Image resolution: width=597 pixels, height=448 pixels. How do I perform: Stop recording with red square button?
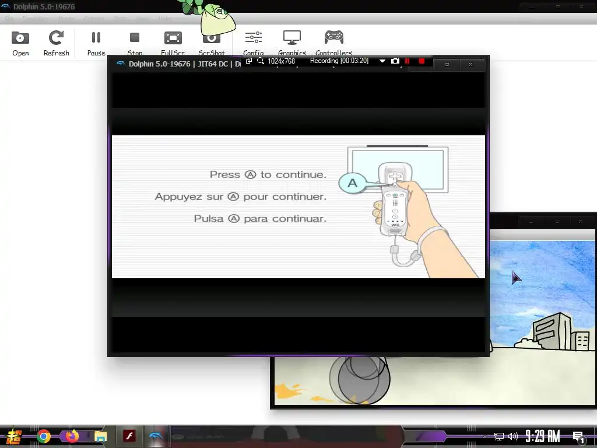pos(422,61)
